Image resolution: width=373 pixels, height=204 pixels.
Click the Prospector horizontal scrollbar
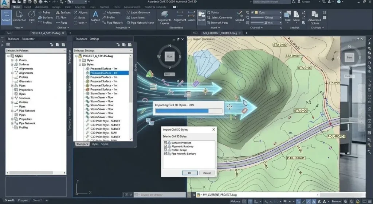(x=36, y=173)
